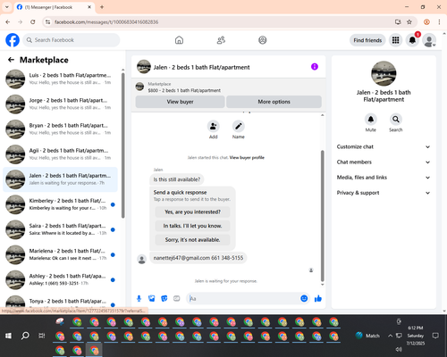Send quick reply 'Sorry, it's not available.'
This screenshot has width=447, height=357.
192,240
